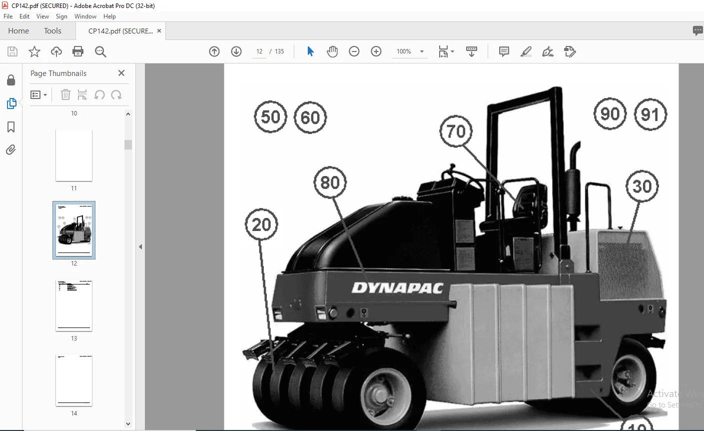Zoom out with the minus button
Viewport: 704px width, 431px height.
point(354,51)
